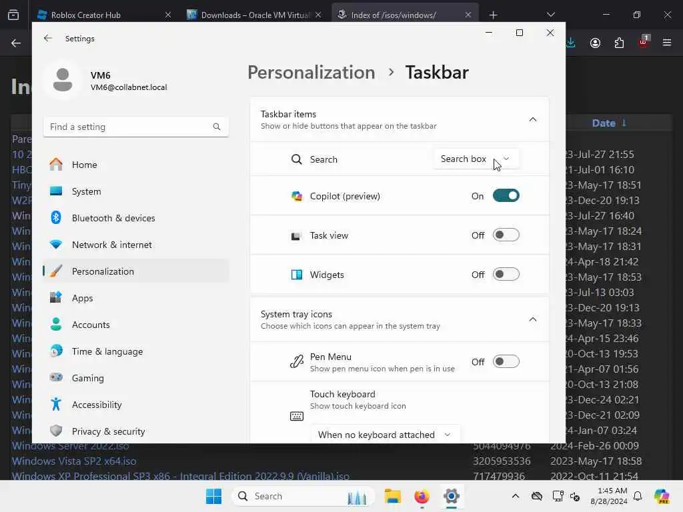Switch to Downloads – Oracle VM VirtualBox tab

click(254, 15)
